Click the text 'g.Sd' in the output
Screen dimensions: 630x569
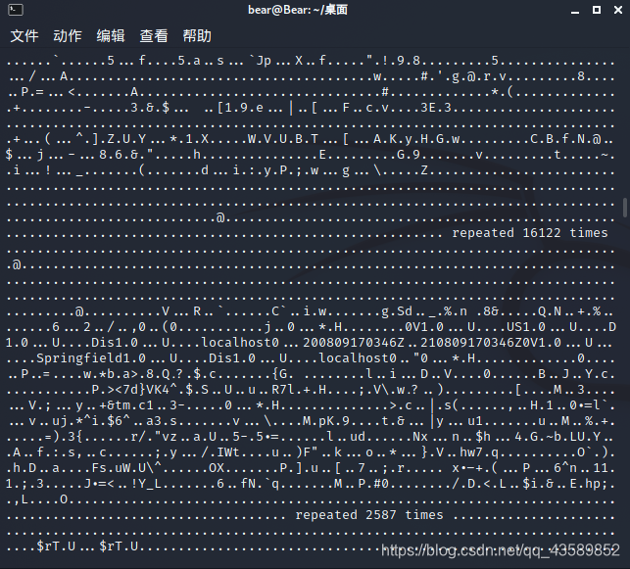(397, 311)
